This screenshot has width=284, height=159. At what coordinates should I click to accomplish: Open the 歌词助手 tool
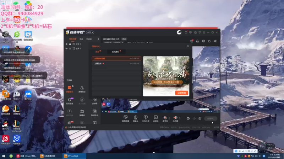[94, 113]
